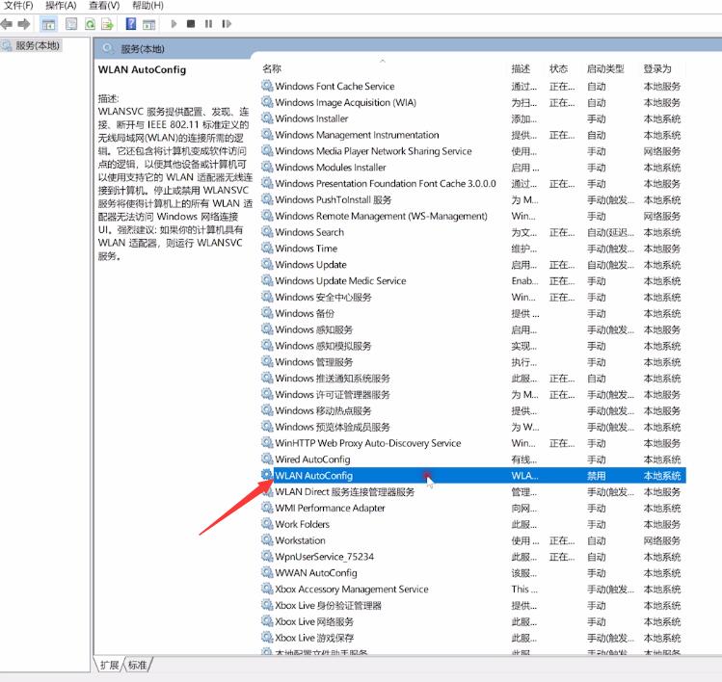Click the Restart service button
This screenshot has width=722, height=682.
(227, 23)
